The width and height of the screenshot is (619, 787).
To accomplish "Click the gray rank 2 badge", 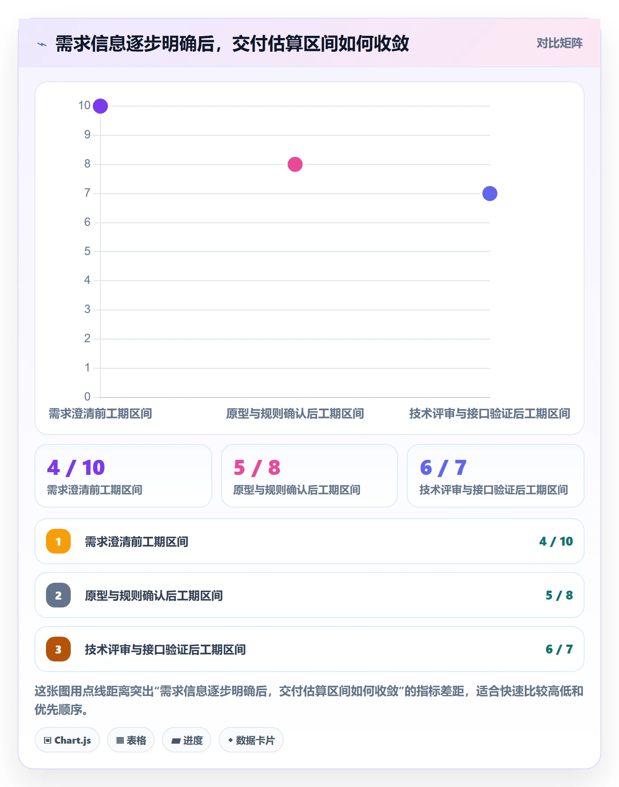I will point(58,595).
